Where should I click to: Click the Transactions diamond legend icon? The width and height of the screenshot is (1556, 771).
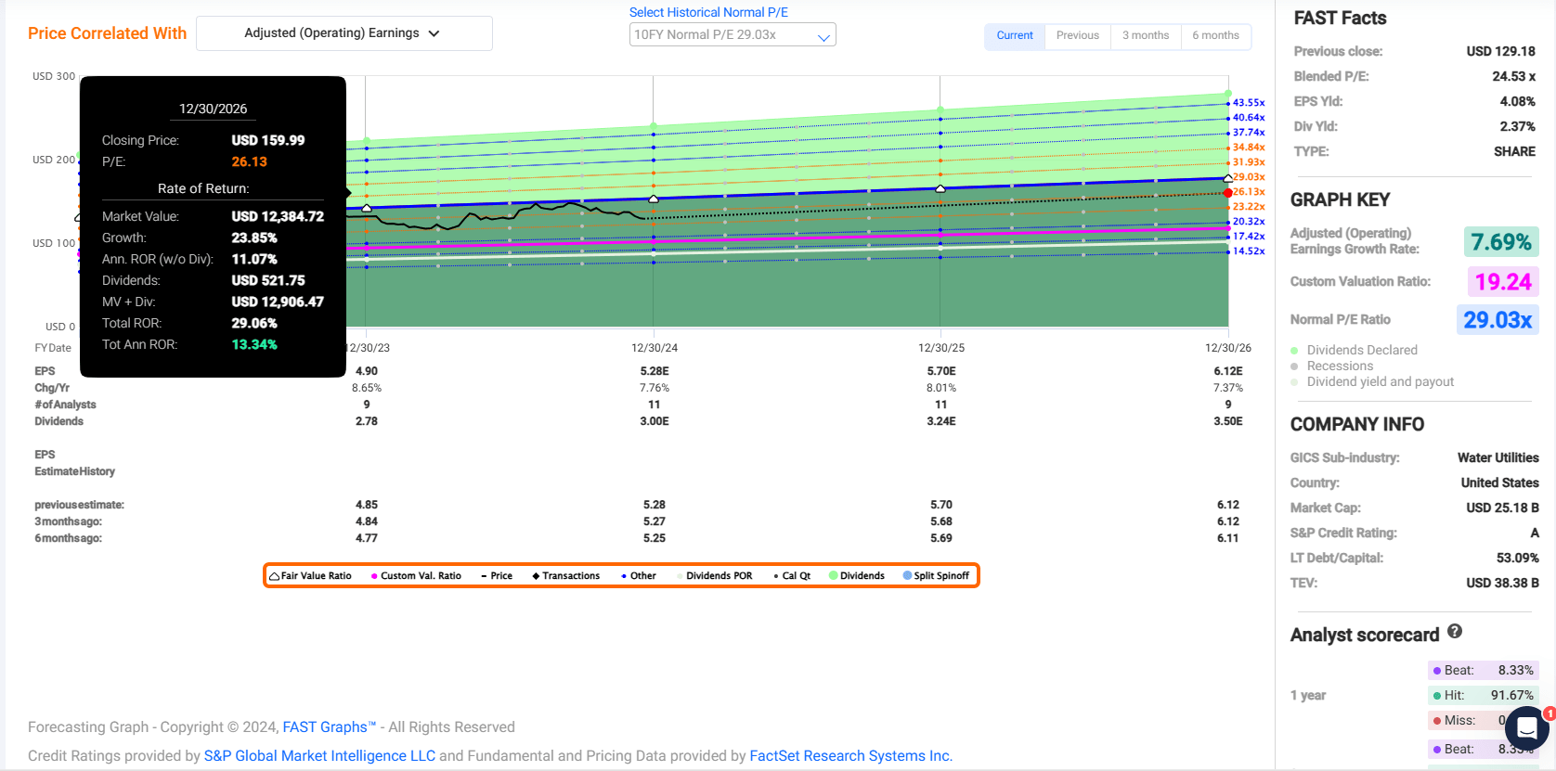[x=536, y=576]
